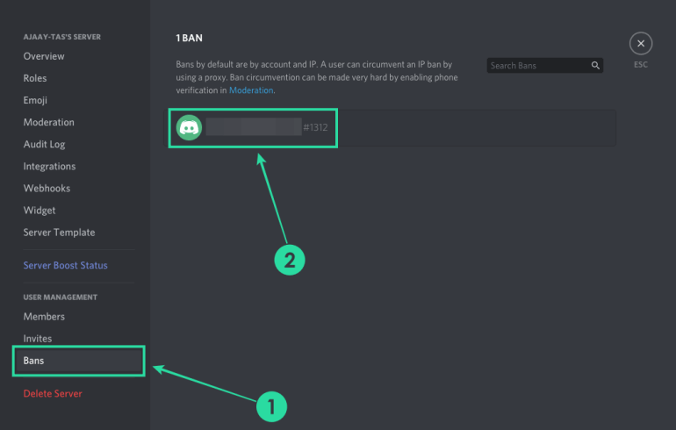Open the Members list
Image resolution: width=676 pixels, height=430 pixels.
click(x=44, y=317)
